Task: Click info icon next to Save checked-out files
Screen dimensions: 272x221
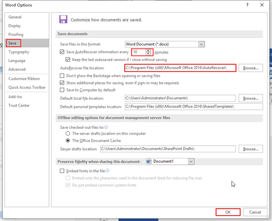Action: click(106, 127)
